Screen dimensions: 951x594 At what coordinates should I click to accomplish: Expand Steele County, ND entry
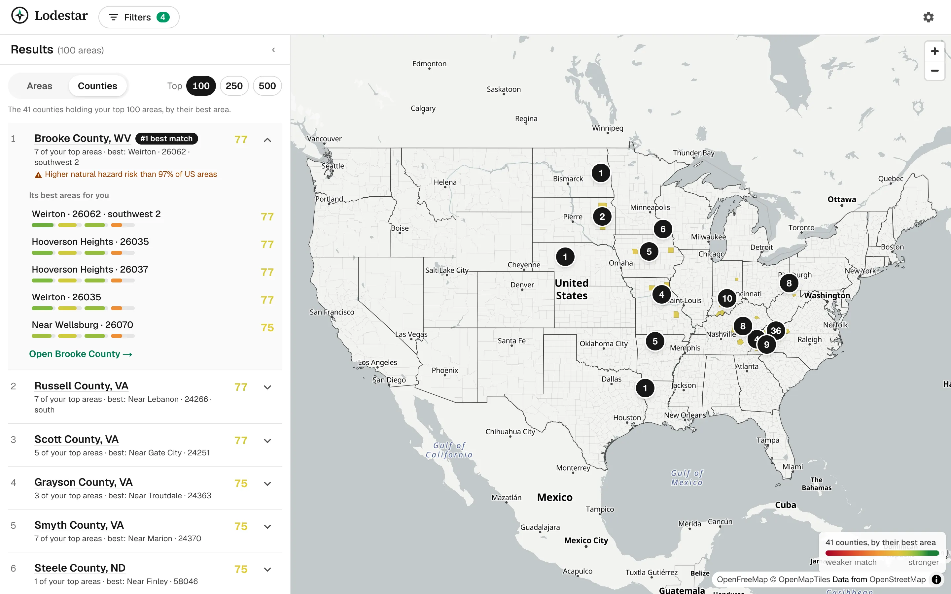pyautogui.click(x=267, y=569)
